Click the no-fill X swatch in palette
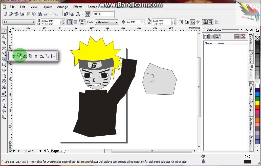Viewport: 261px width, 166px height. [x=257, y=38]
